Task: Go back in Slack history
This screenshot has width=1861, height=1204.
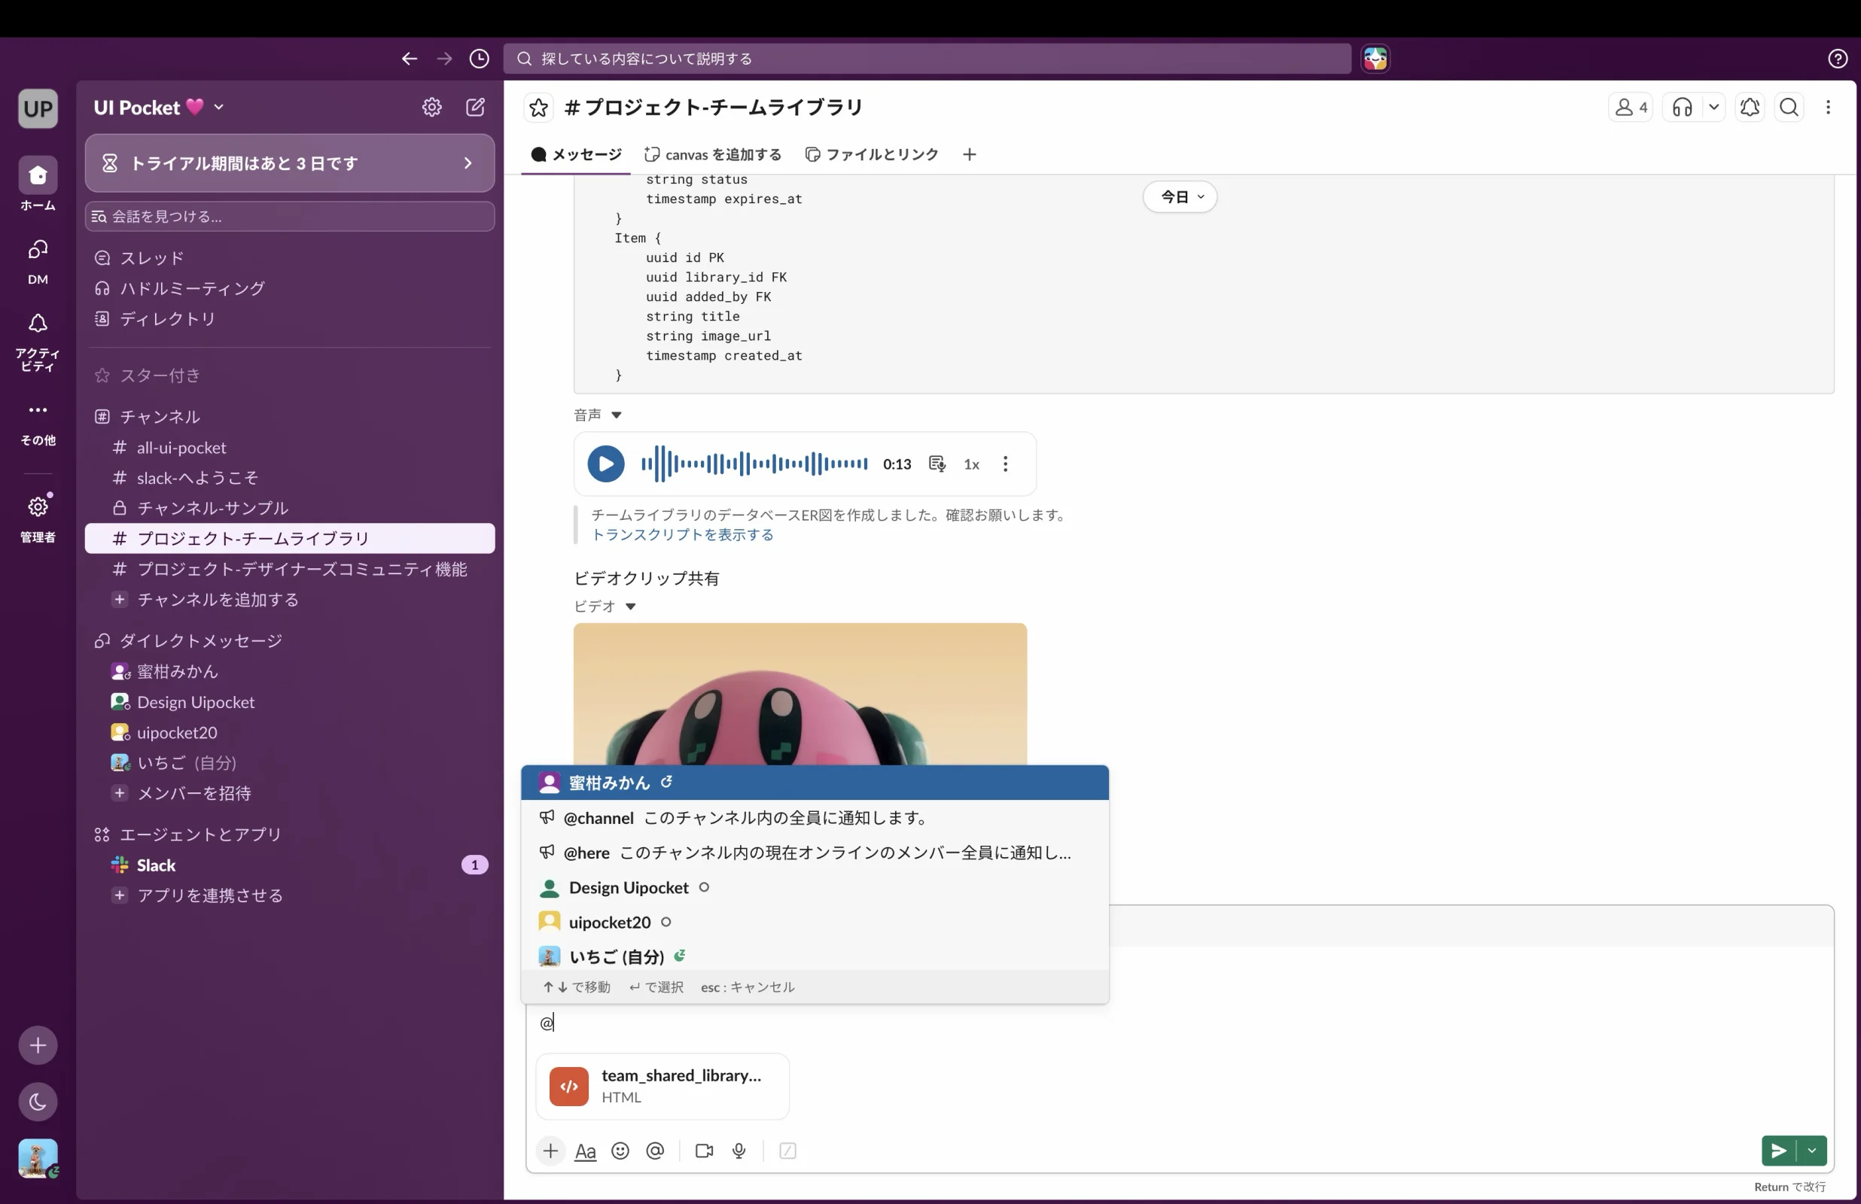Action: [409, 59]
